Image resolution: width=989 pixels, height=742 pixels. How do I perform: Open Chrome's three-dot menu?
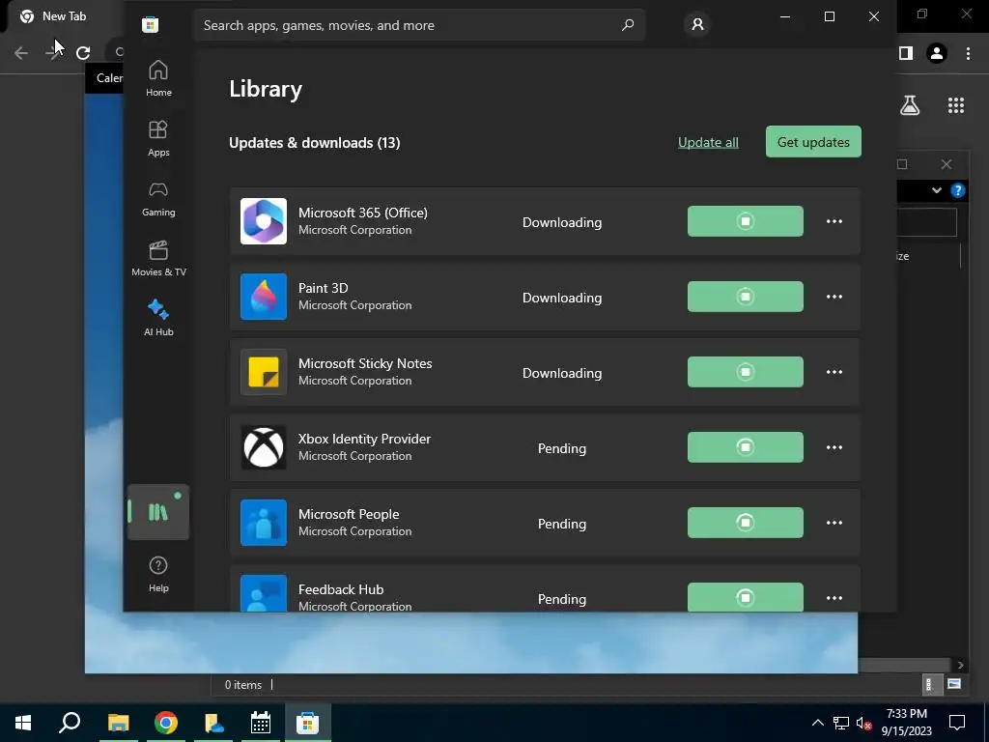point(968,53)
